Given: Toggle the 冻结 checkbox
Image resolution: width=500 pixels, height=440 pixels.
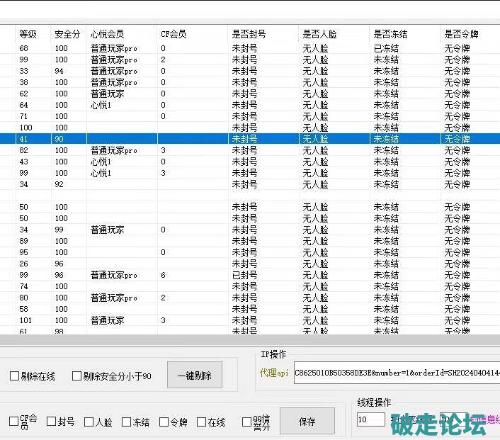Looking at the screenshot, I should tap(127, 422).
